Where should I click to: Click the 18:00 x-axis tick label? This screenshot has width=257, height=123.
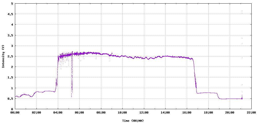click(208, 112)
